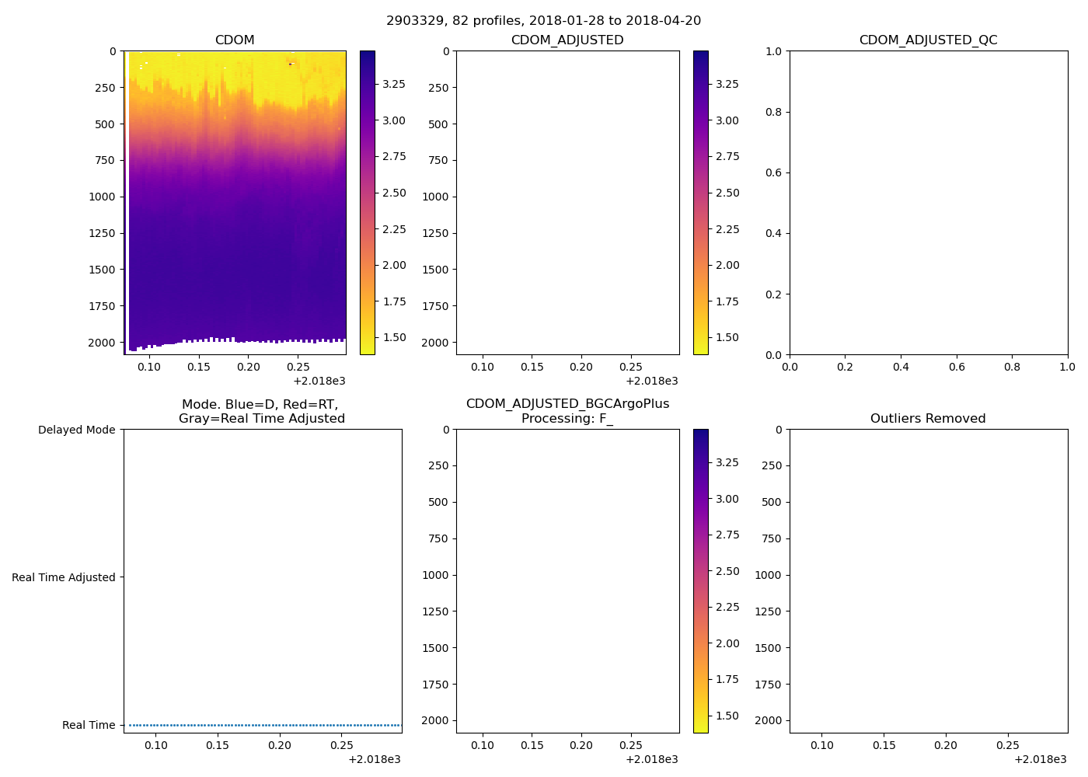Viewport: 1088px width, 777px height.
Task: Click the figure title with float ID 2903329
Action: (543, 20)
